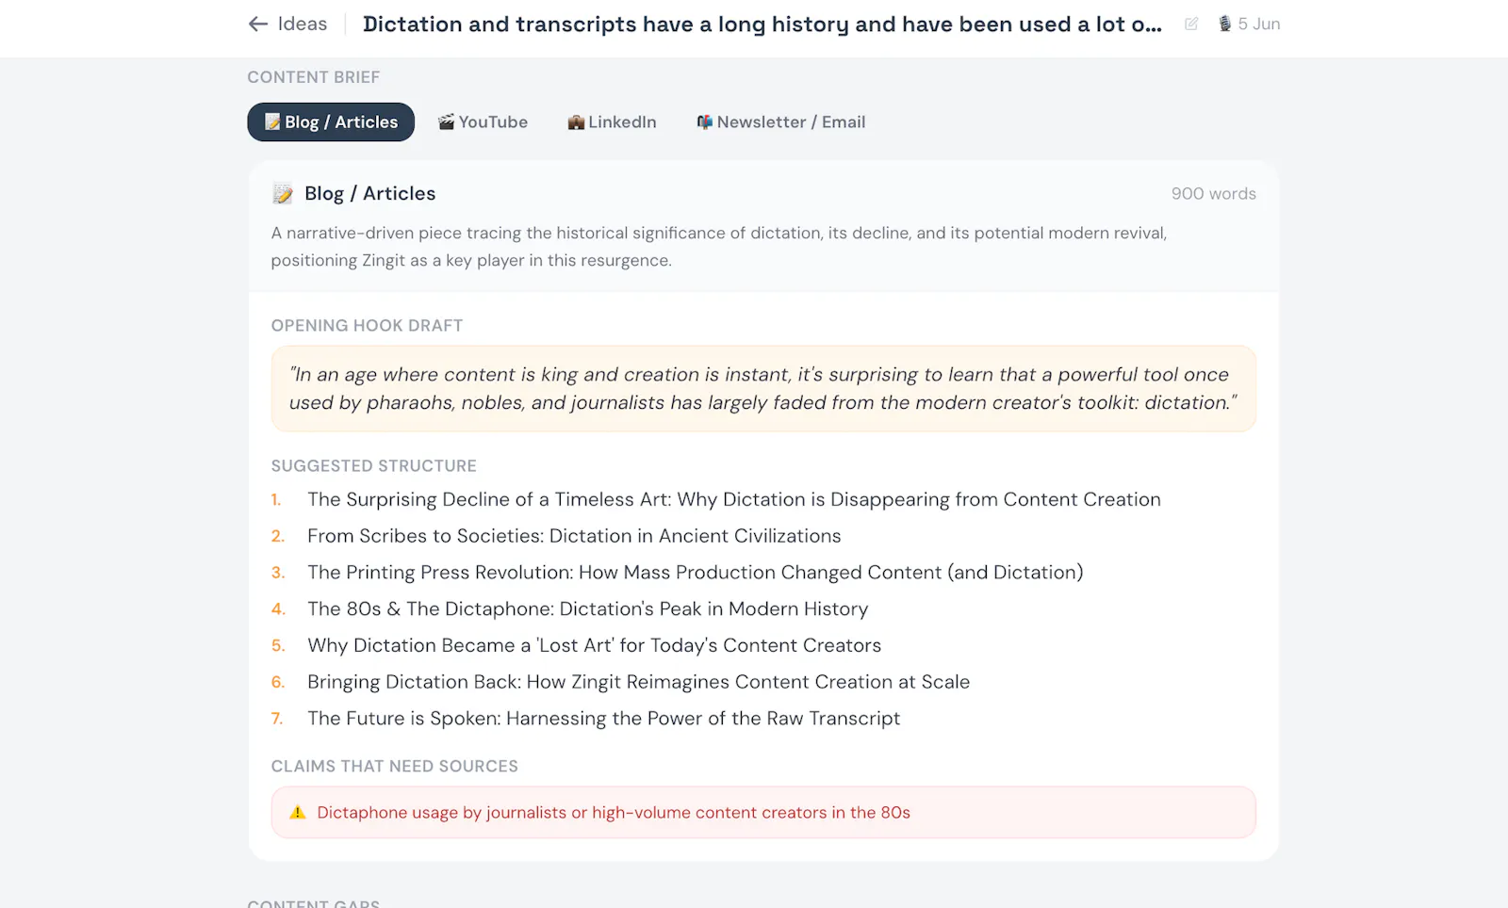
Task: Click the opening hook draft quote box
Action: coord(763,389)
